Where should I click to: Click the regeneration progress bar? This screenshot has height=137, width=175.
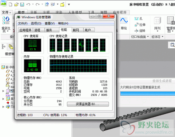148,93
